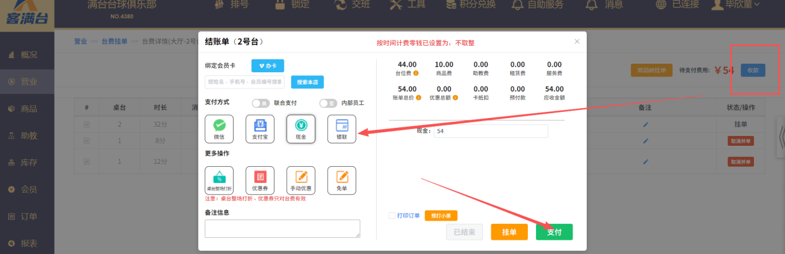
Task: Open 自助服务 self service
Action: pos(537,5)
